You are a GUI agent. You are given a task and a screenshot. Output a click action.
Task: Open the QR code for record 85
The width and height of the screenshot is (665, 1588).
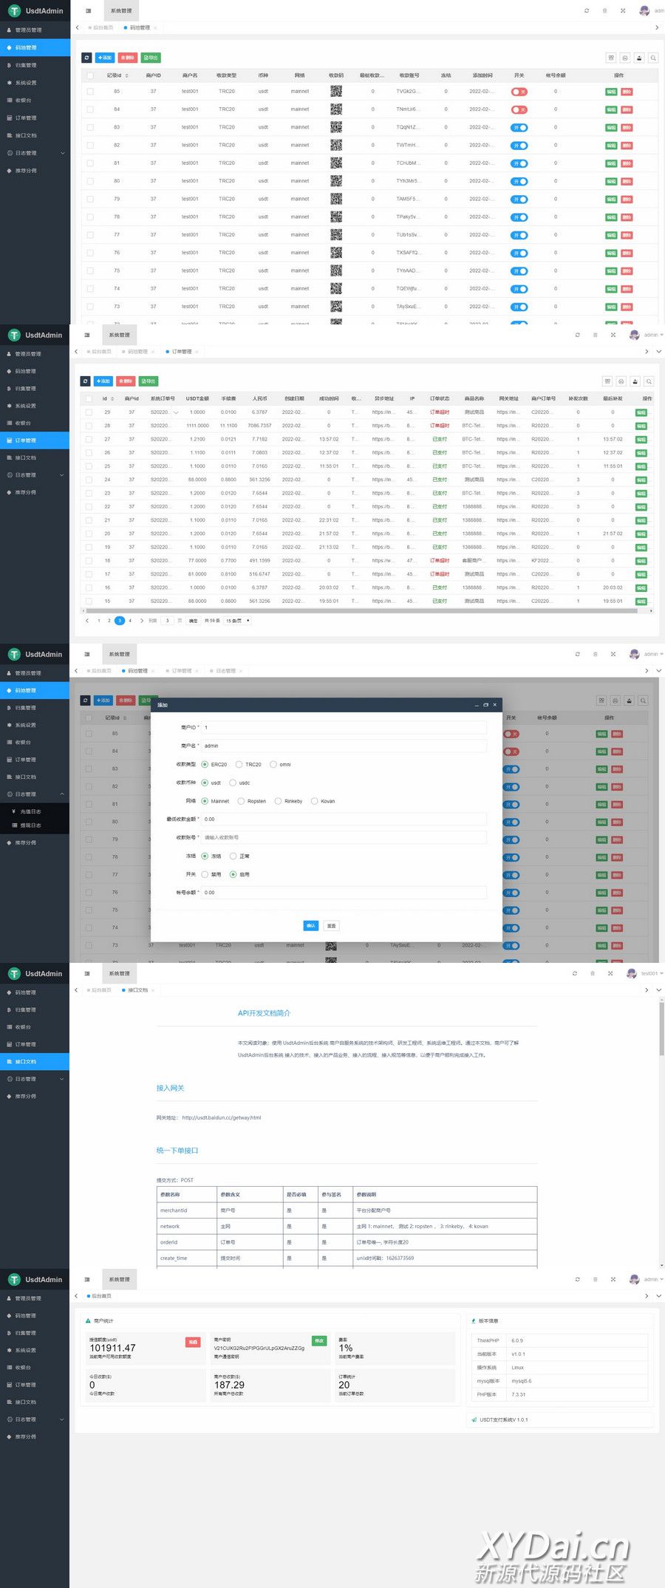click(x=336, y=92)
